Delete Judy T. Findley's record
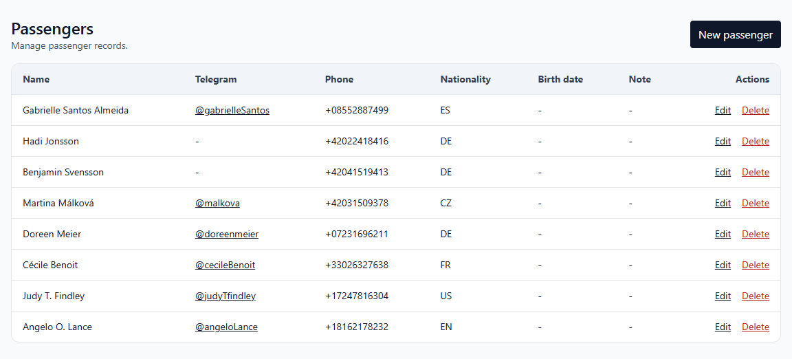The image size is (792, 359). (x=755, y=296)
